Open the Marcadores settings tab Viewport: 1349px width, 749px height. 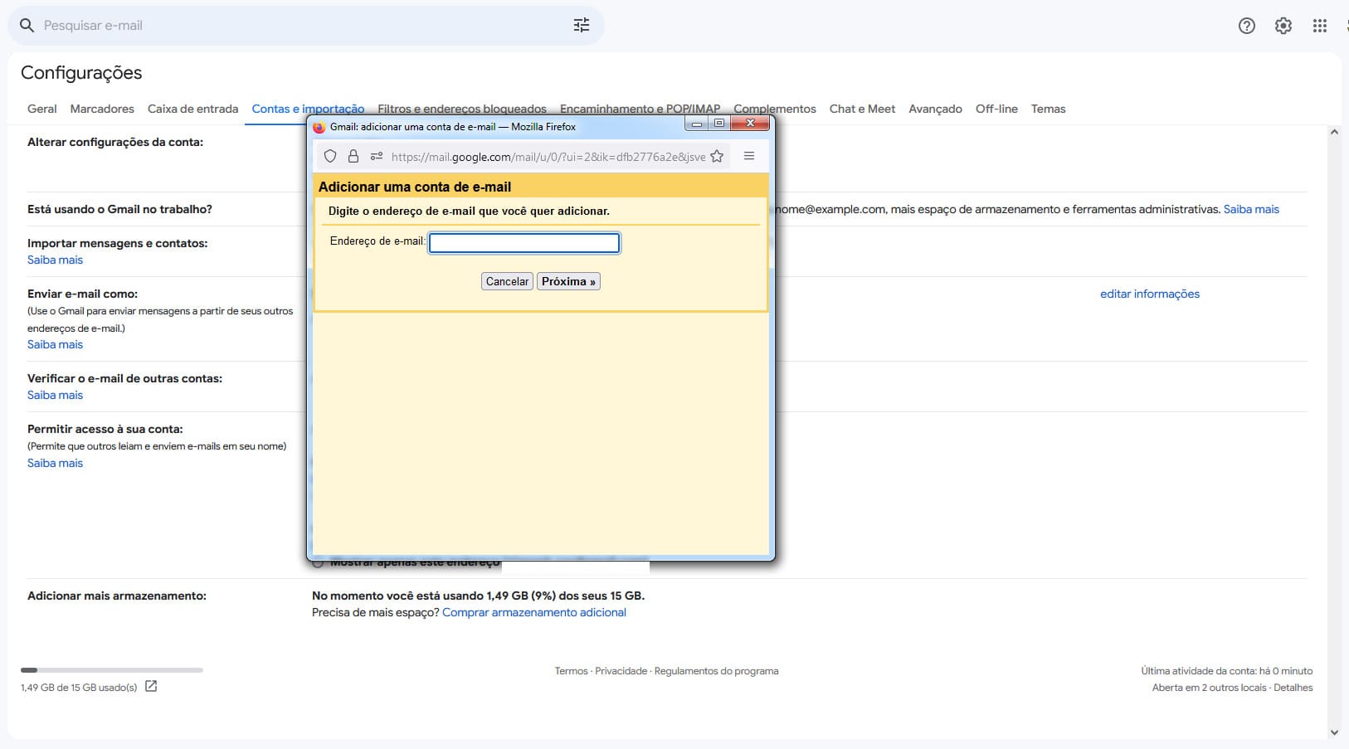click(x=102, y=109)
